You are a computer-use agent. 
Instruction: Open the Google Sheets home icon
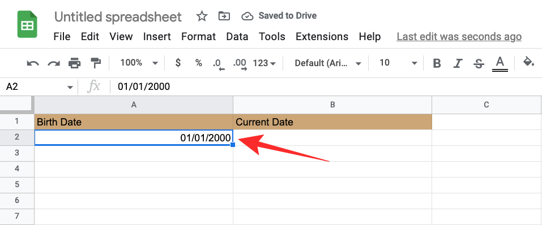27,24
